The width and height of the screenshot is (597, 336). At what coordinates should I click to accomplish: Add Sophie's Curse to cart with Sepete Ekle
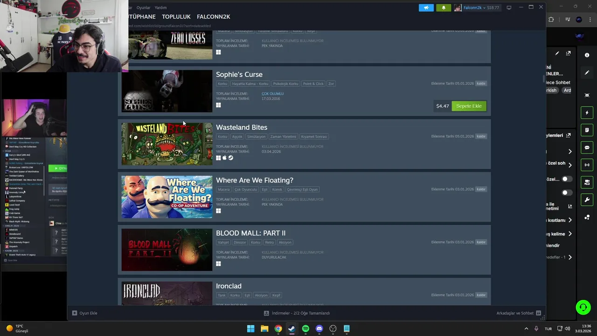tap(469, 106)
